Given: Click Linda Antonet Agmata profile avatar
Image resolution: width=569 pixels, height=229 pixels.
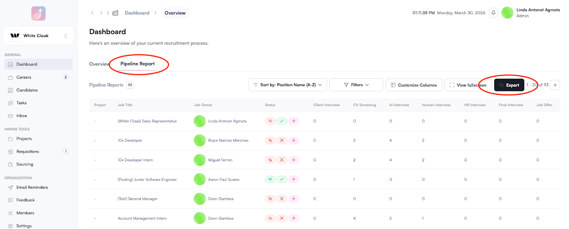Looking at the screenshot, I should (x=507, y=13).
